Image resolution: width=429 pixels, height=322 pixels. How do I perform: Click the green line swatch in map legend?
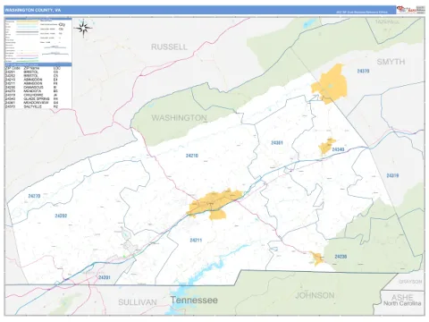(x=28, y=61)
